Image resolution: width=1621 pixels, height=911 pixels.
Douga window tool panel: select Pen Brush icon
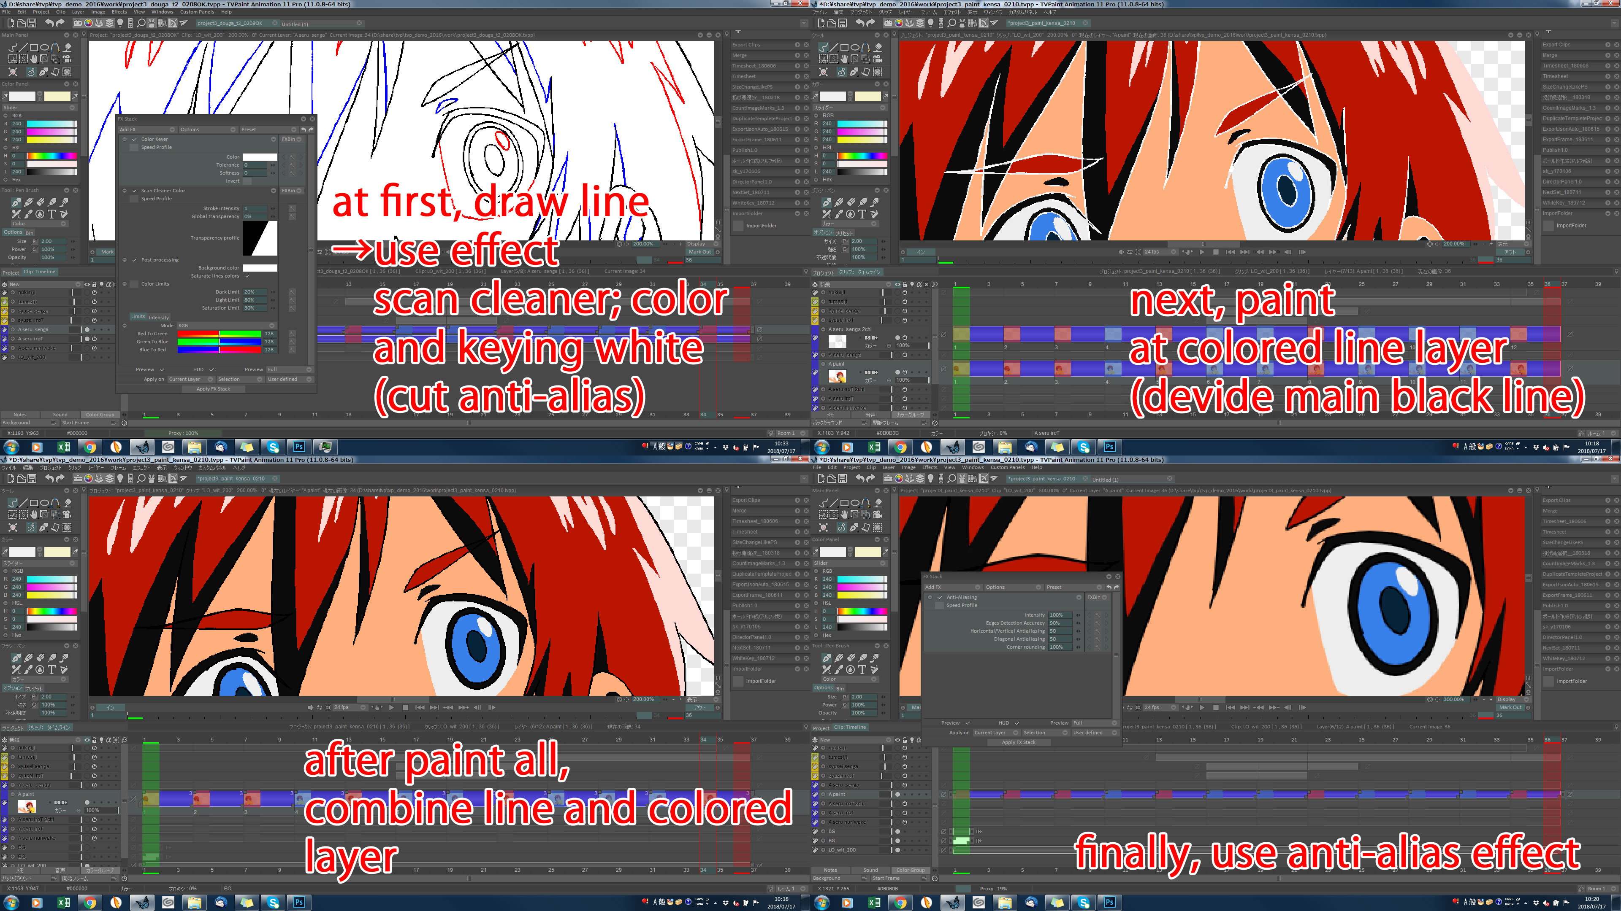tap(16, 202)
